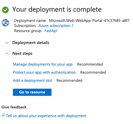
Task: Click the Give feedback heading
Action: point(14,107)
